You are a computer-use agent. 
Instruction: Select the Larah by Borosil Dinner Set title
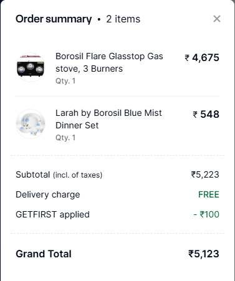[x=108, y=119]
